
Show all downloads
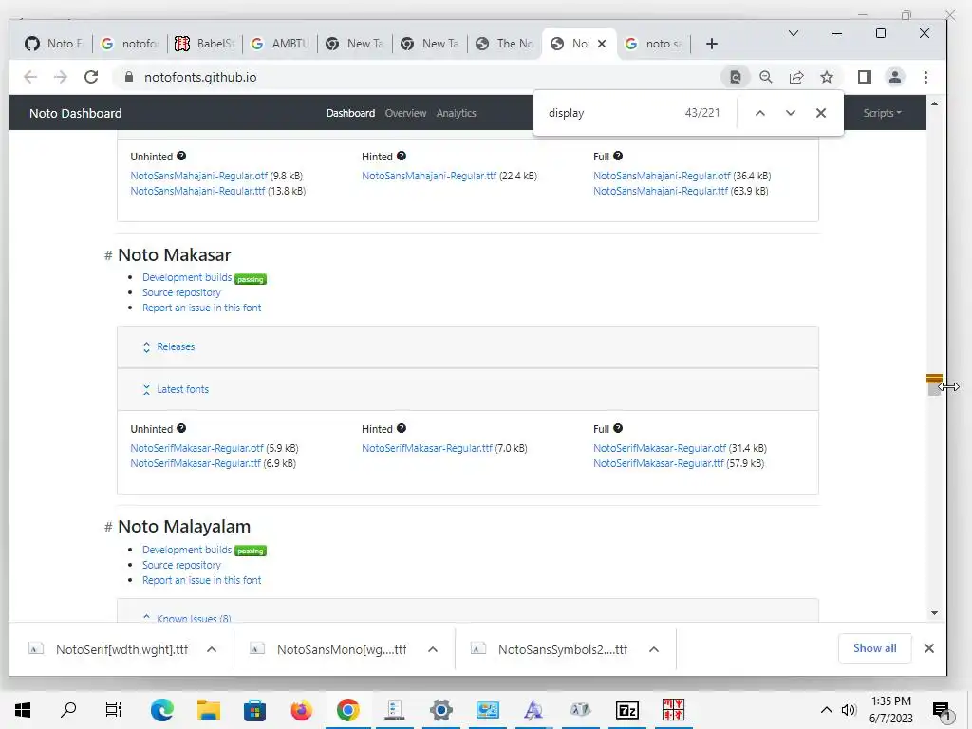[x=874, y=647]
